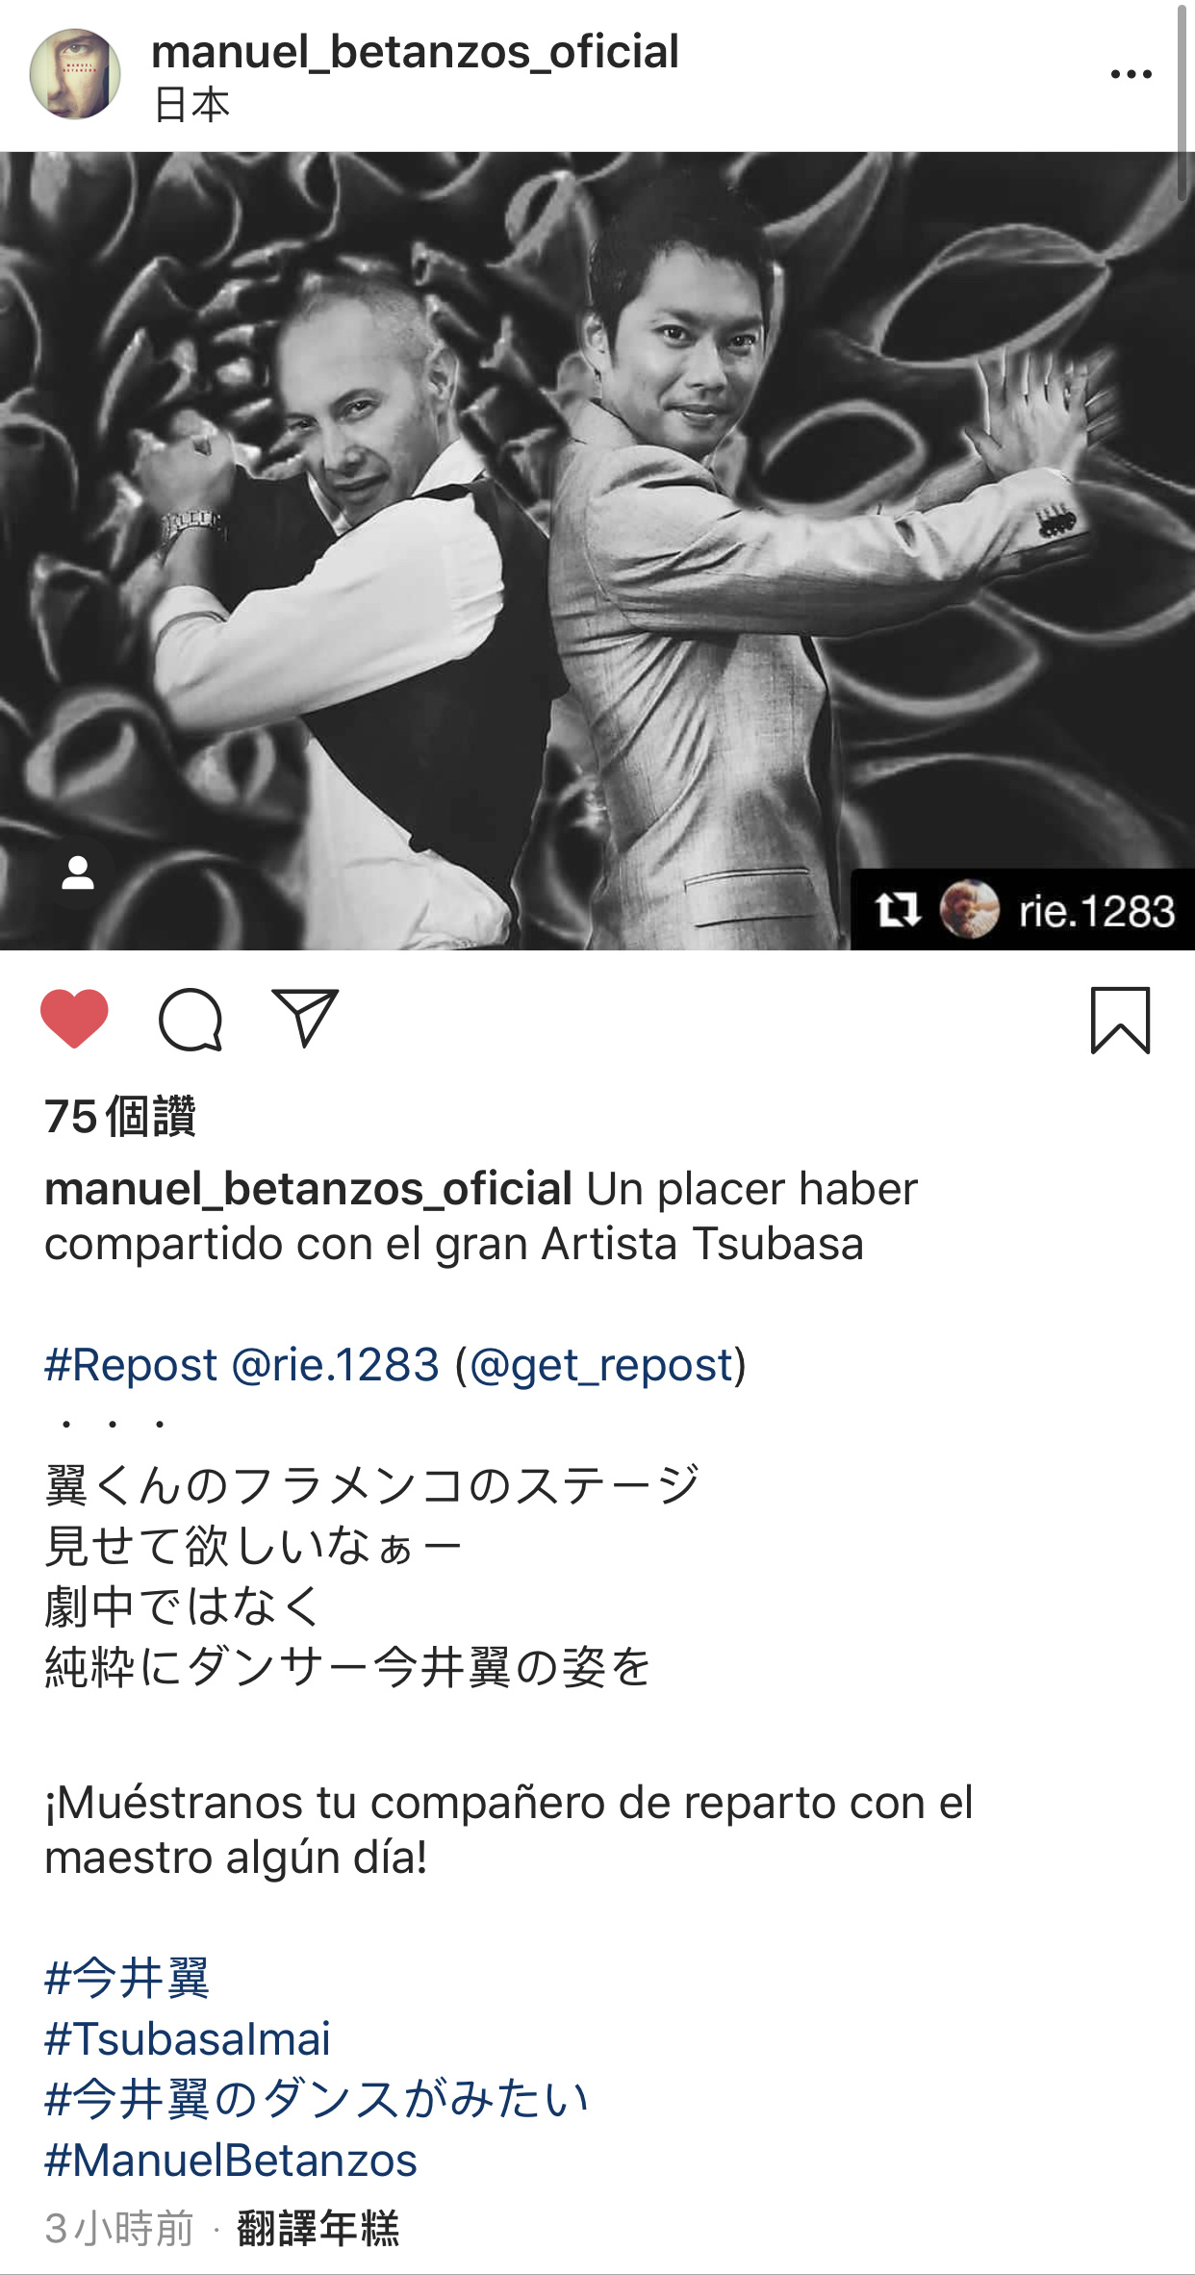Click the vertical scrollbar on right edge
The height and width of the screenshot is (2275, 1195).
[1182, 102]
